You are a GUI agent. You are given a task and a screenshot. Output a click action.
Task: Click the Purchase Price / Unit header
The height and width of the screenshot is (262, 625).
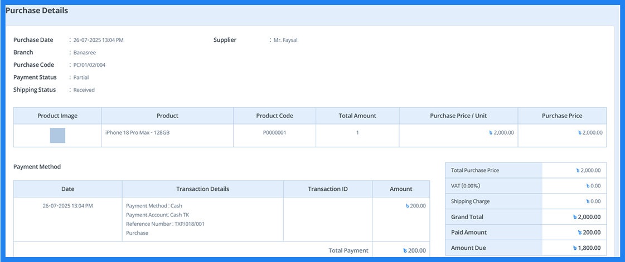click(x=458, y=116)
